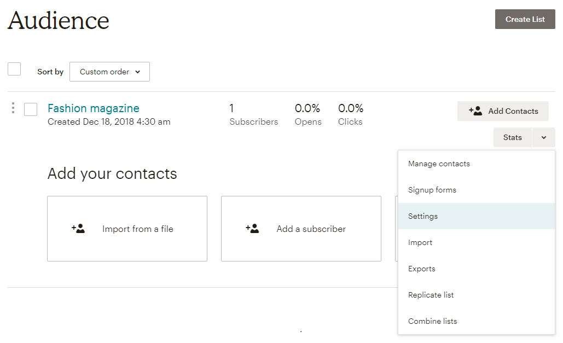Open the Fashion magazine list link
The image size is (563, 343).
click(x=94, y=108)
